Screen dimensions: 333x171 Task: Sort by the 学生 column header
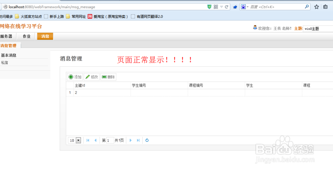273,86
